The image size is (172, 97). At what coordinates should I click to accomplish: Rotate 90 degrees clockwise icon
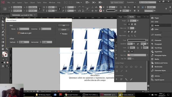pyautogui.click(x=80, y=7)
